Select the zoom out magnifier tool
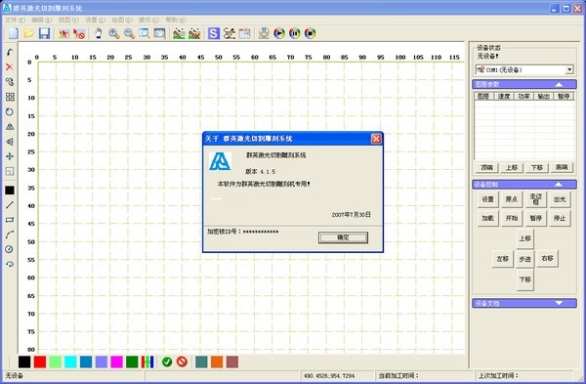Viewport: 586px width, 384px height. (129, 33)
